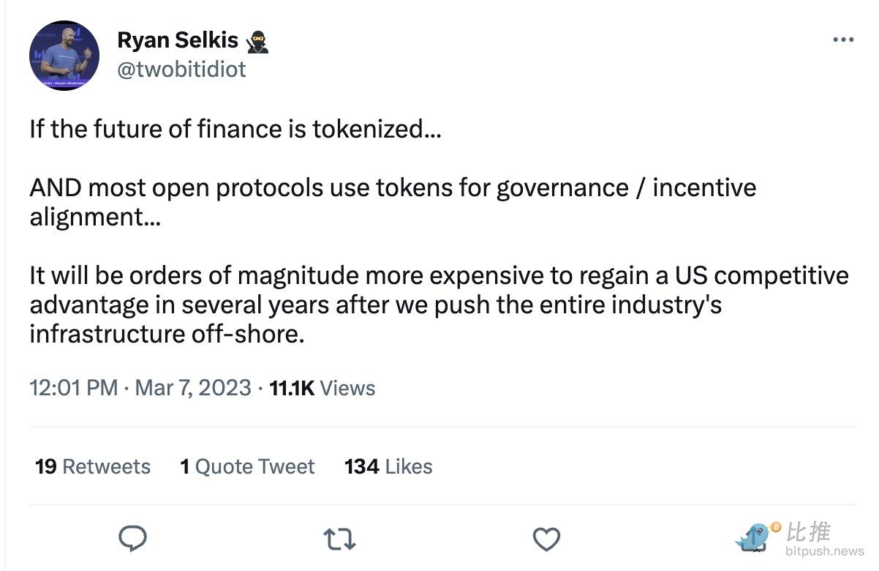Open the @twobitidiot handle link
This screenshot has height=571, width=879.
click(181, 70)
